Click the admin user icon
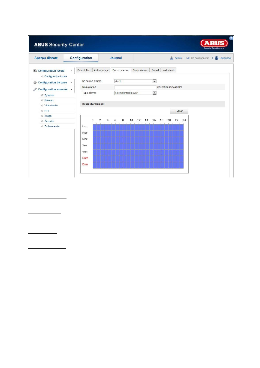Viewport: 260px width, 368px height. (x=172, y=58)
